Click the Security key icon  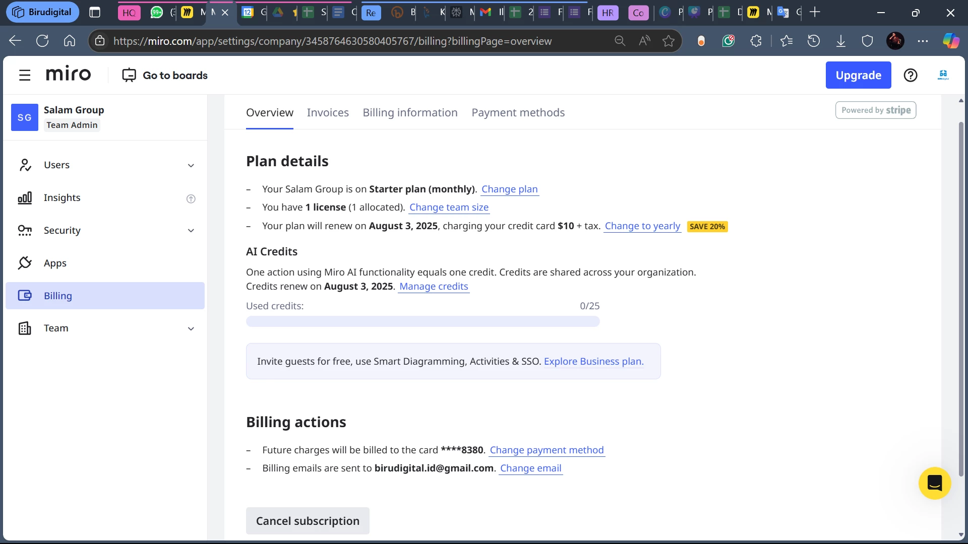click(25, 231)
